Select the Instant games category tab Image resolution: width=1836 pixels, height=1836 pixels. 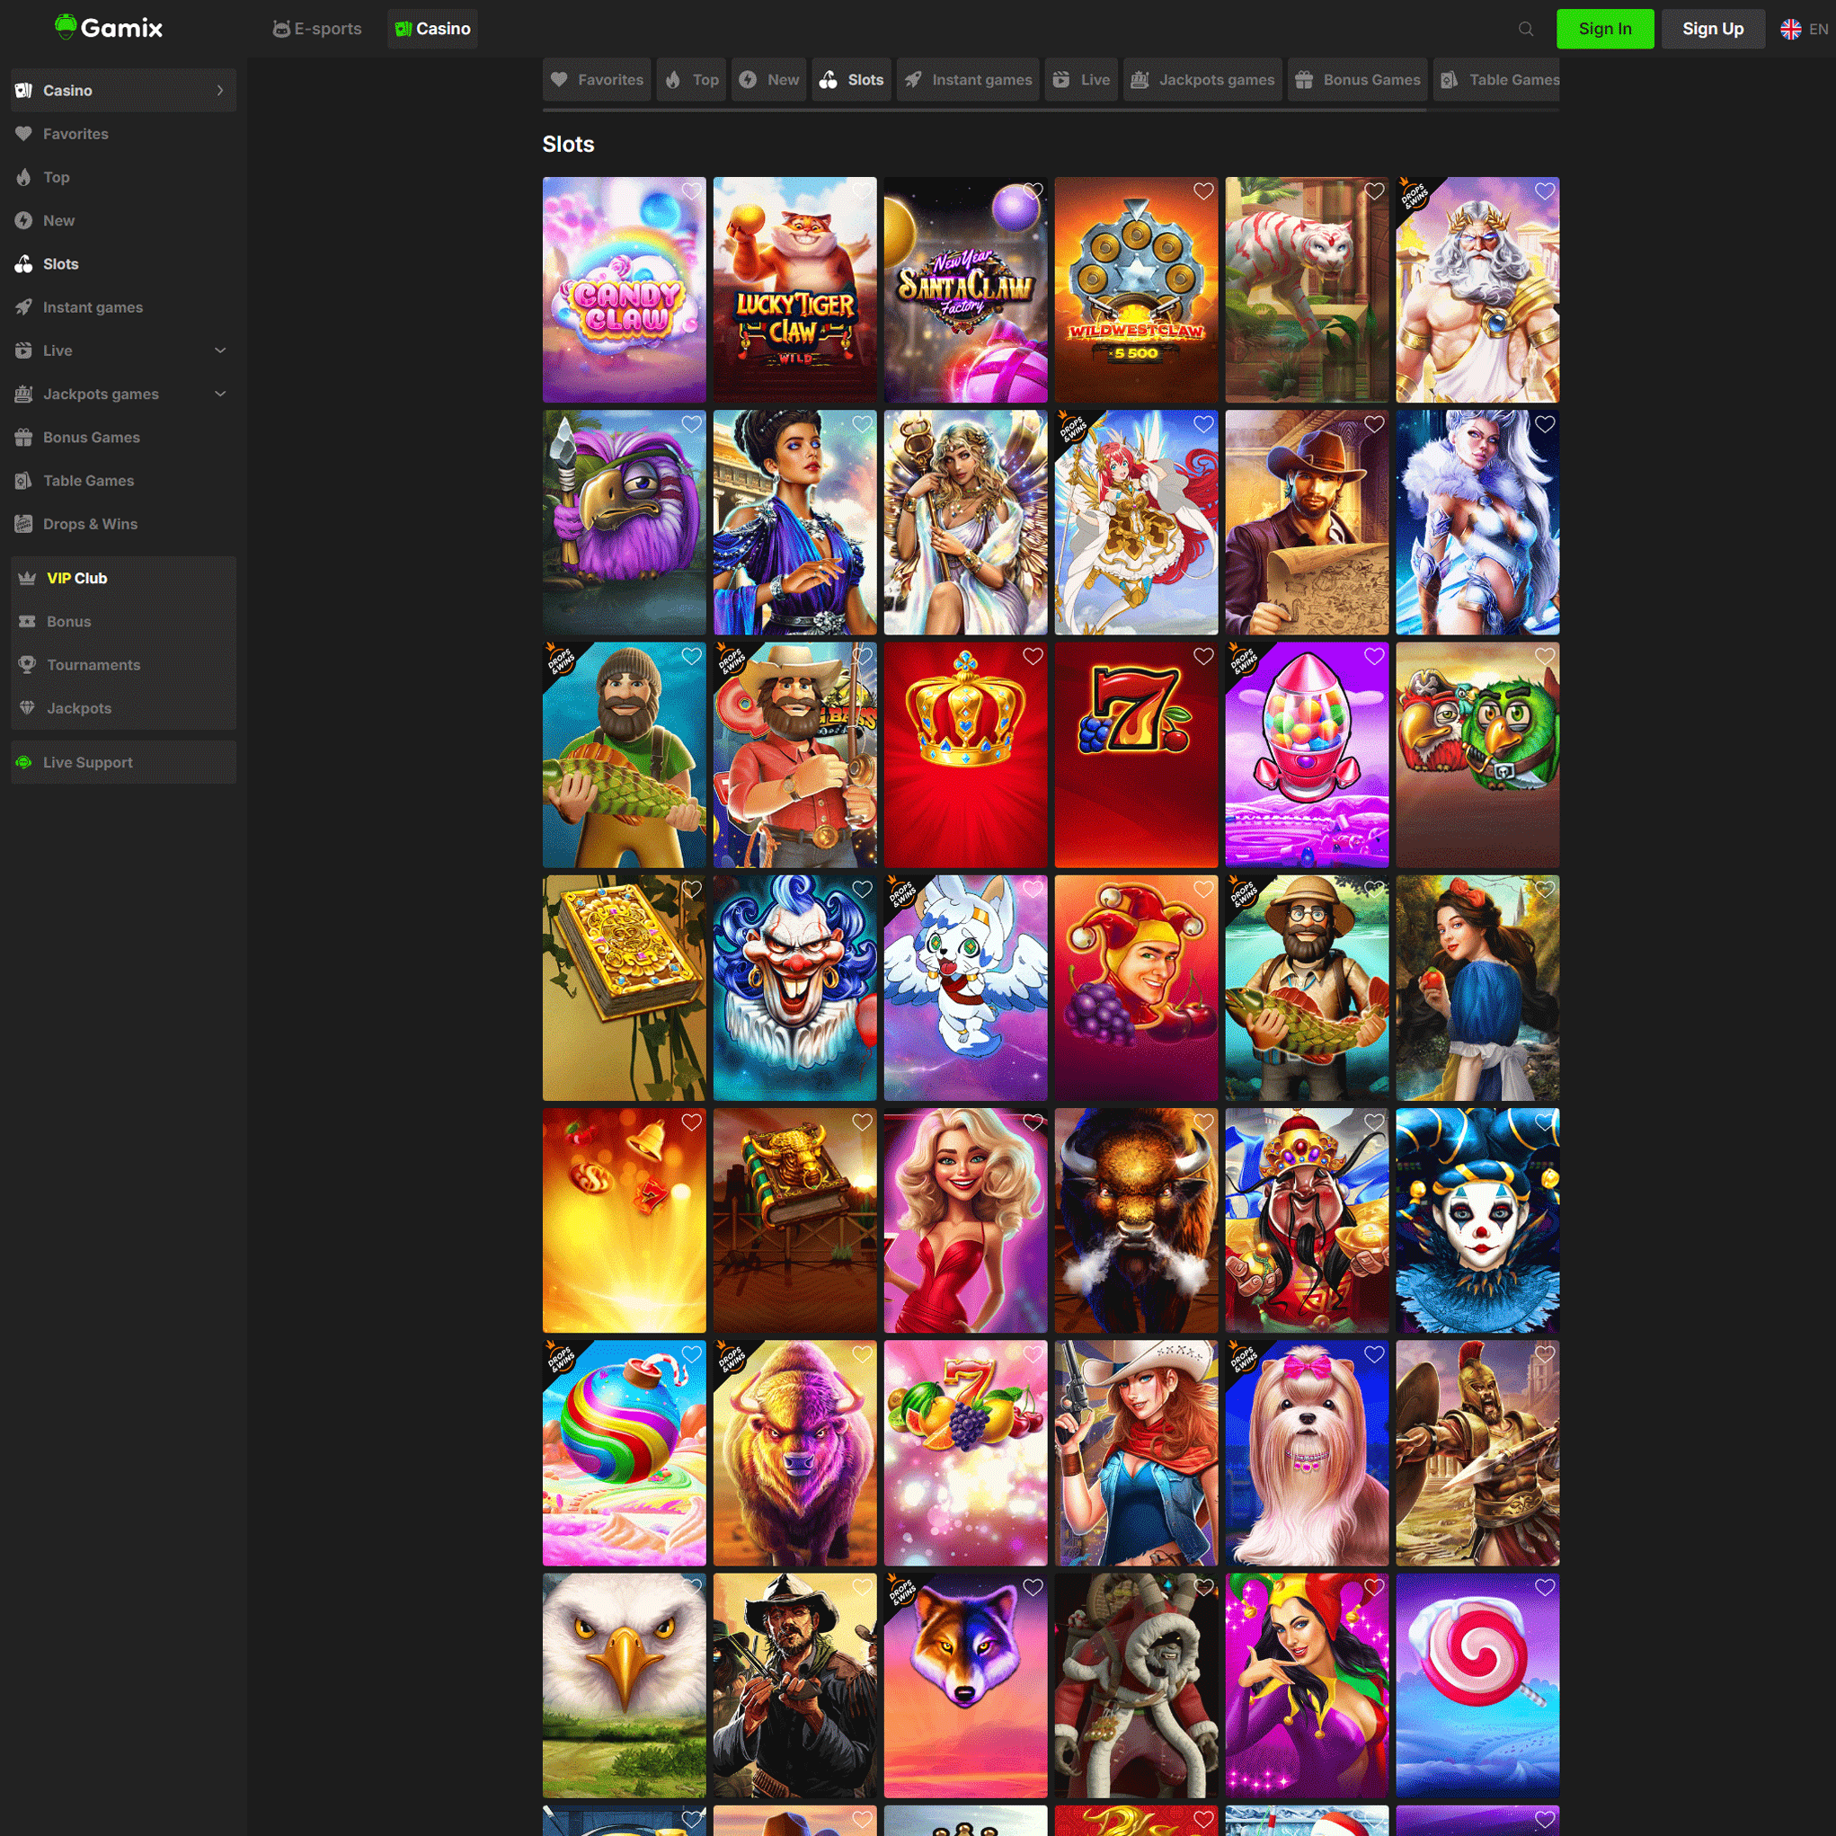click(x=967, y=80)
